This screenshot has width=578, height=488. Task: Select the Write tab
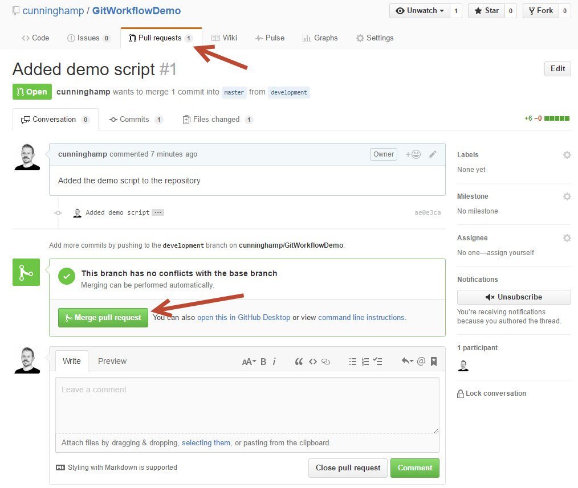pyautogui.click(x=71, y=361)
